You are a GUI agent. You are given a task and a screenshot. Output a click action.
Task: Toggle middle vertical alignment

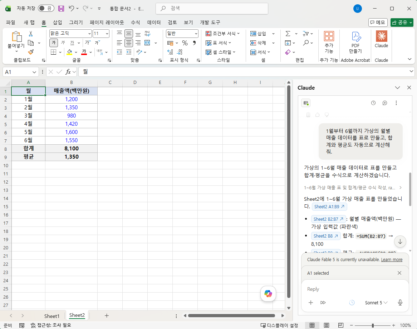point(129,34)
